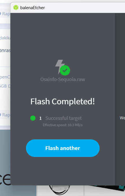Click the number 1 target count
Screen dimensions: 125x196
40,118
